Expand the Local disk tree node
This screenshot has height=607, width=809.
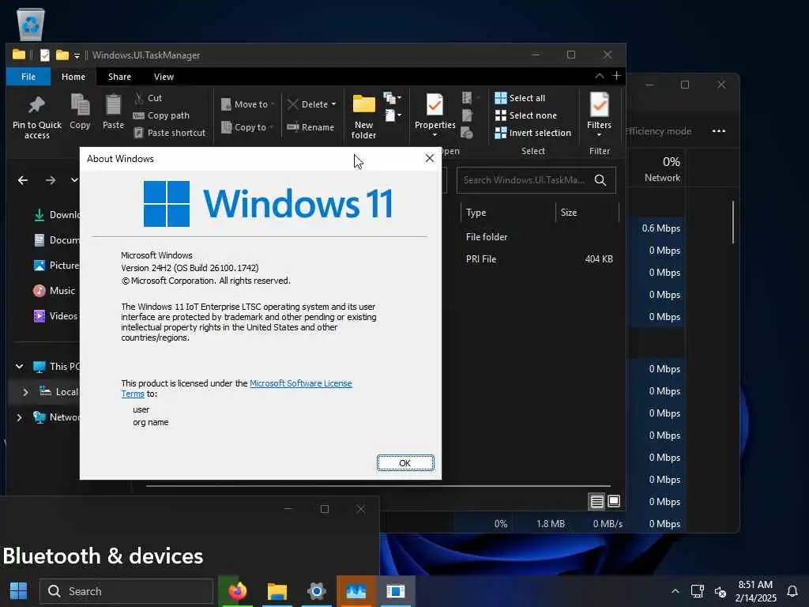tap(25, 392)
